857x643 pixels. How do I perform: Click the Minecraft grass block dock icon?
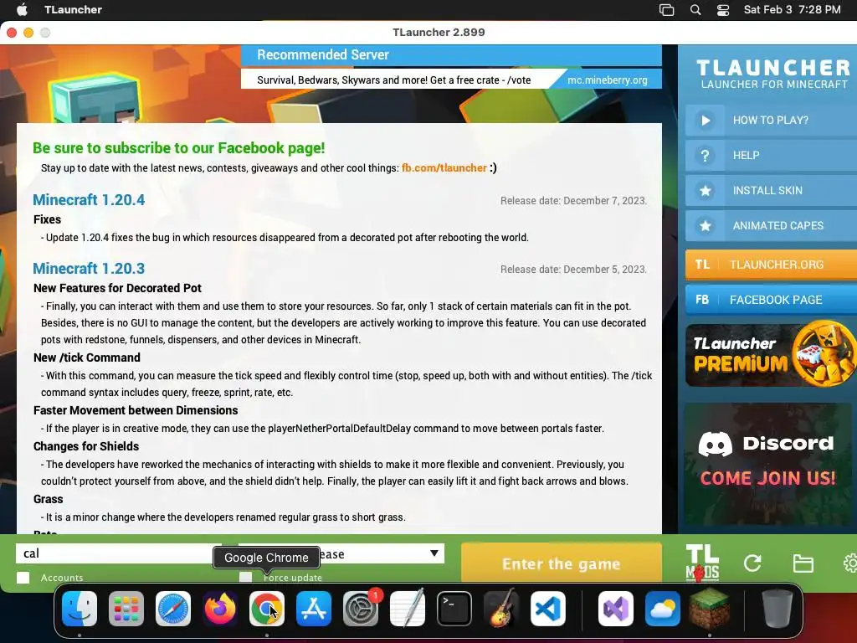710,609
